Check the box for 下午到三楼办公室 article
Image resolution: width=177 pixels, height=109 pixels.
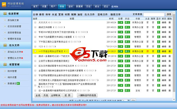pos(35,42)
